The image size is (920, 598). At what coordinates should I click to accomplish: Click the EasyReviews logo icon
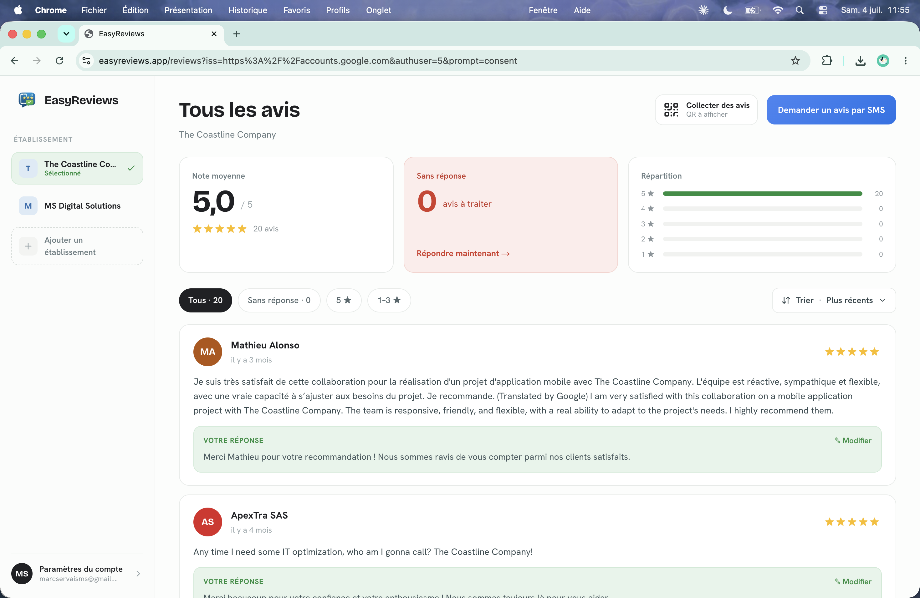coord(27,100)
